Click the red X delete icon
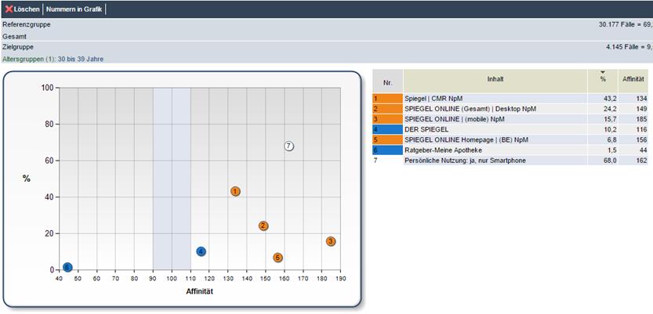Viewport: 653px width, 314px height. coord(9,9)
